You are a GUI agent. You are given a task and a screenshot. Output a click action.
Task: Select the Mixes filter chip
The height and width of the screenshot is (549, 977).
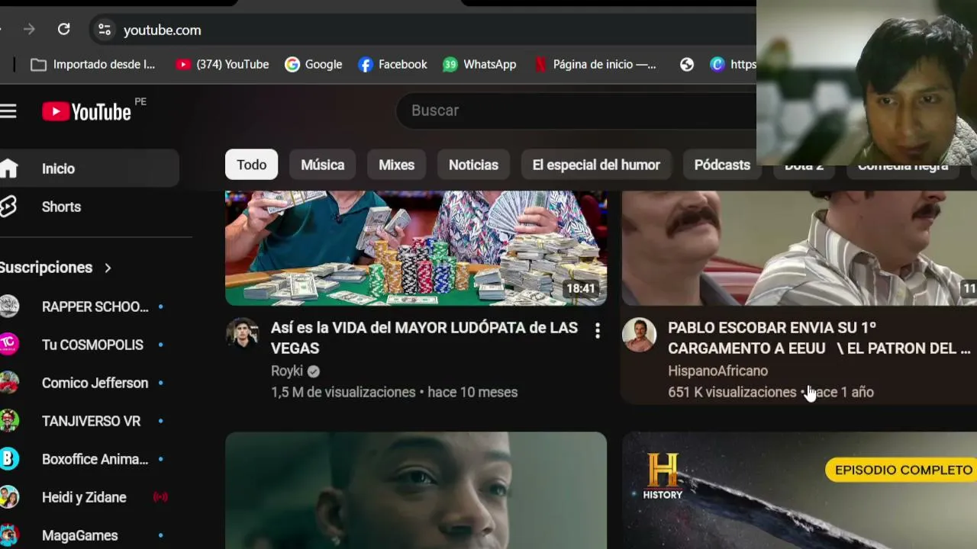[396, 165]
